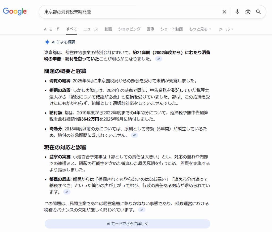This screenshot has width=272, height=232.
Task: Start voice search with microphone icon
Action: (237, 12)
